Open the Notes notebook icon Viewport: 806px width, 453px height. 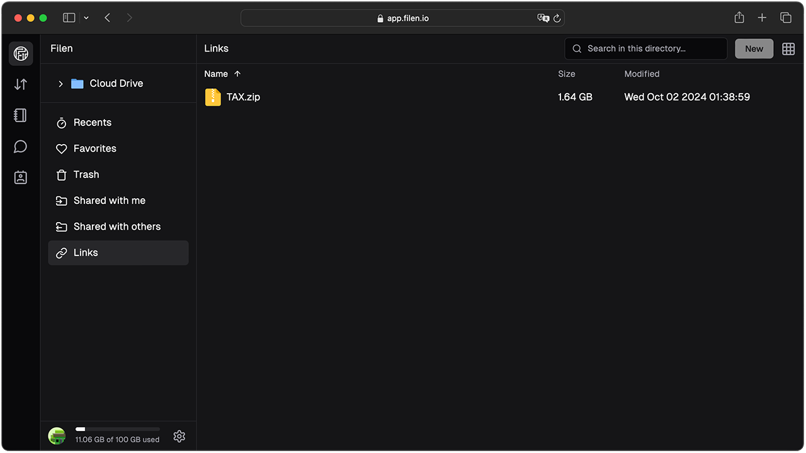pos(21,115)
